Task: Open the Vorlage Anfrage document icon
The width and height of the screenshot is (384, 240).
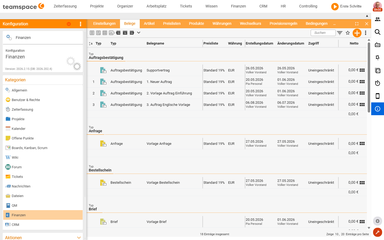Action: tap(103, 143)
